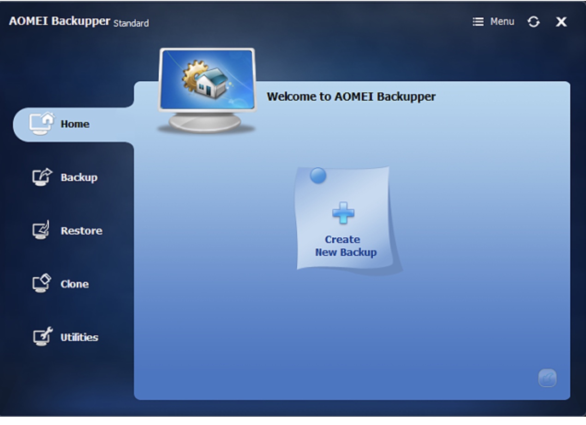
Task: Open the Clone section
Action: [60, 284]
